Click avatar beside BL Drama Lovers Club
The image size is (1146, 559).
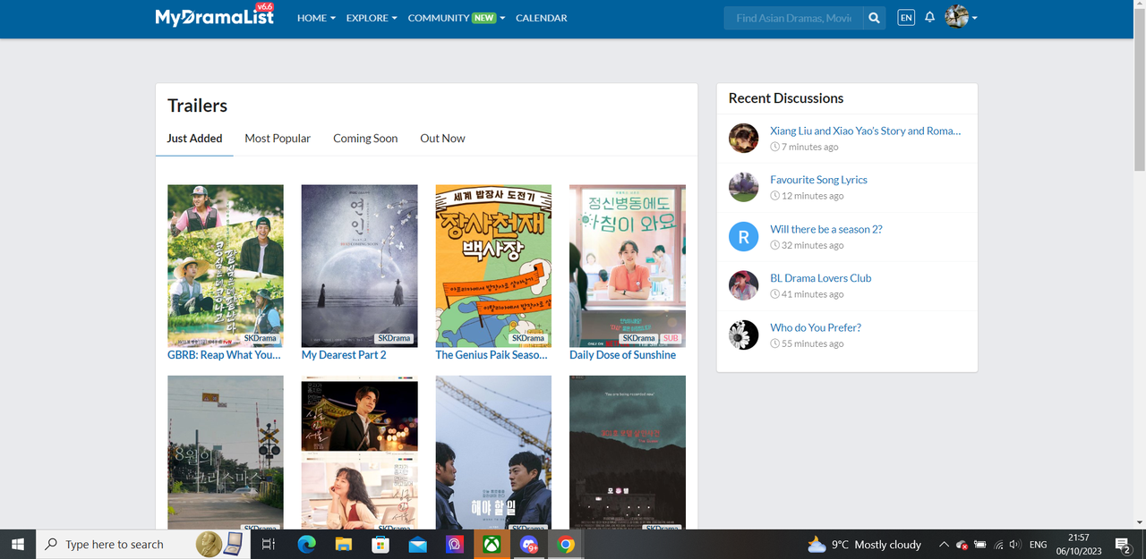pyautogui.click(x=743, y=286)
